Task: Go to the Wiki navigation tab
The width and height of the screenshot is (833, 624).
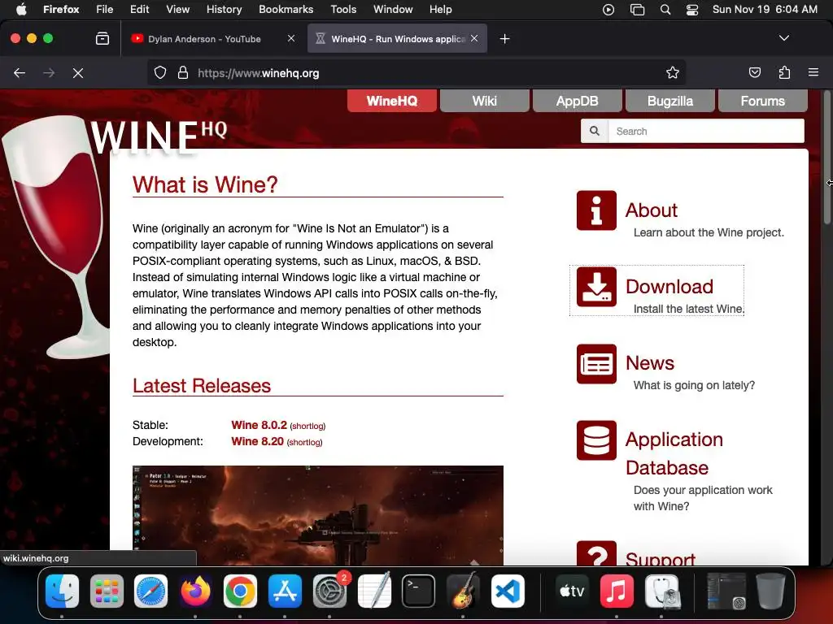Action: (485, 101)
